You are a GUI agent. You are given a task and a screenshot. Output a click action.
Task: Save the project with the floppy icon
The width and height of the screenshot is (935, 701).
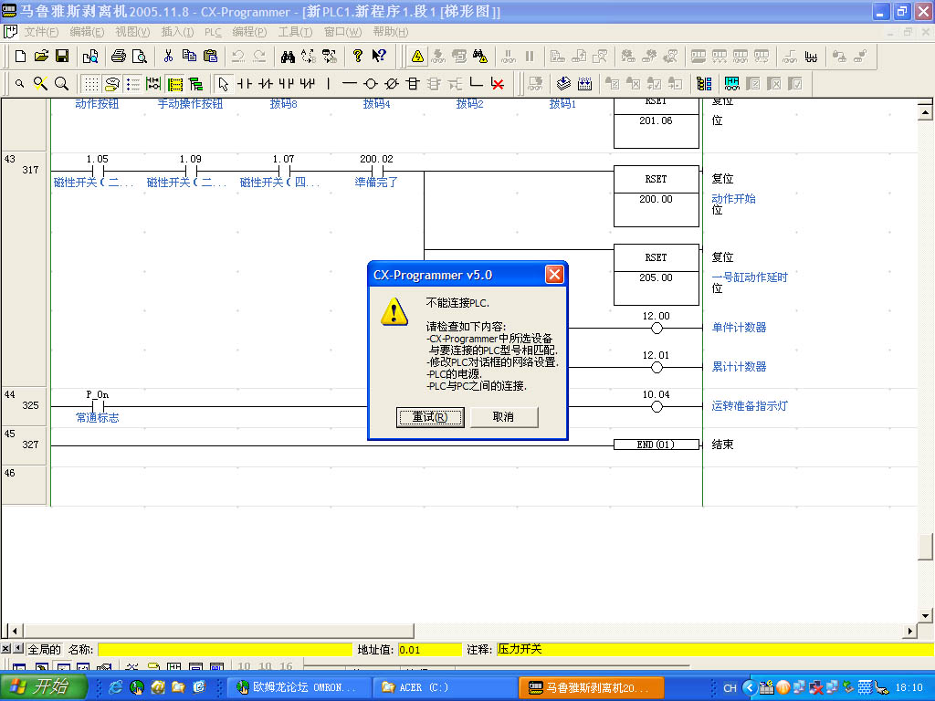(62, 56)
